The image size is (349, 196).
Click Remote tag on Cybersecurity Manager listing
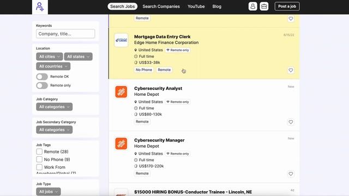[x=142, y=173]
